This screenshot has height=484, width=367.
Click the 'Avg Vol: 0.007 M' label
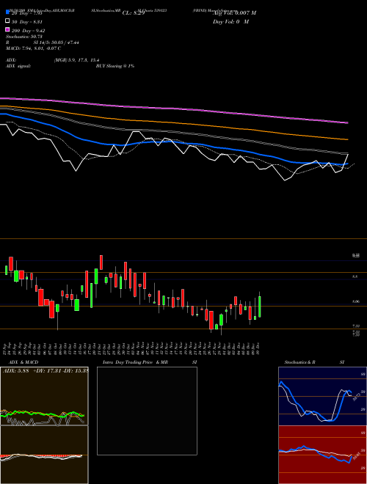pyautogui.click(x=234, y=13)
